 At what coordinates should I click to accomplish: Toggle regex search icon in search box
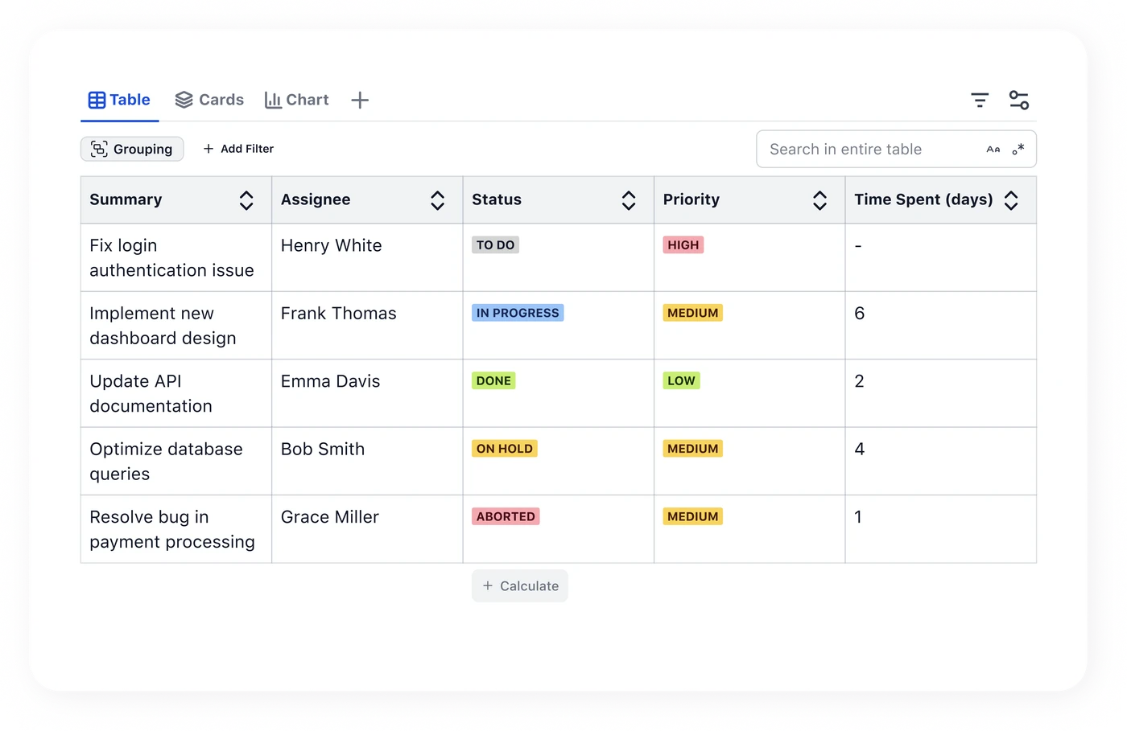pos(1018,150)
